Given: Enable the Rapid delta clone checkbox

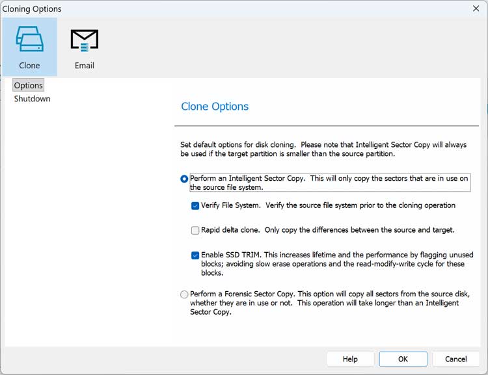Looking at the screenshot, I should pyautogui.click(x=195, y=230).
